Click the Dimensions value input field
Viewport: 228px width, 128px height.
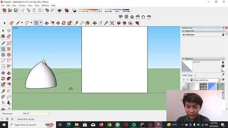pyautogui.click(x=36, y=114)
